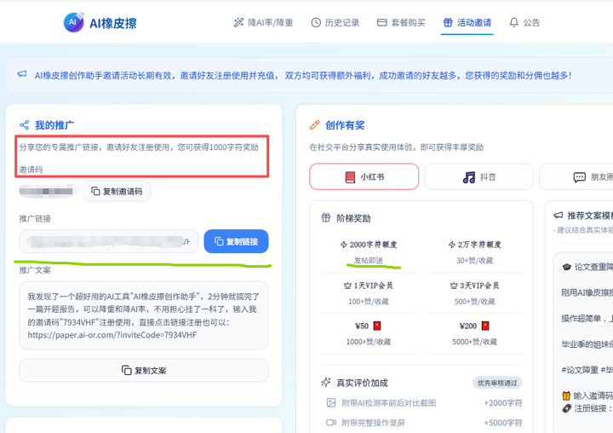Open the 历史记录 page
Viewport: 613px width, 433px height.
click(x=335, y=23)
